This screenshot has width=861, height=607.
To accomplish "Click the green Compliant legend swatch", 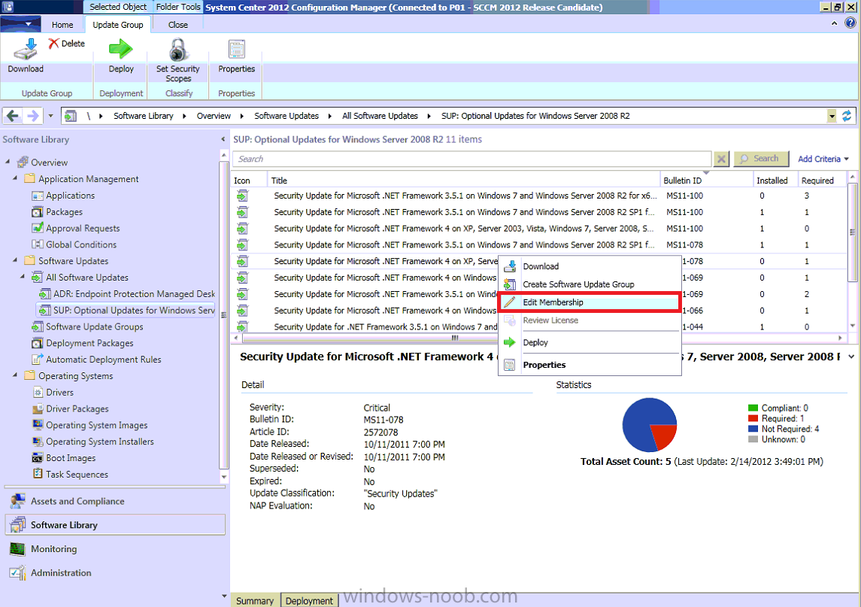I will pos(753,408).
